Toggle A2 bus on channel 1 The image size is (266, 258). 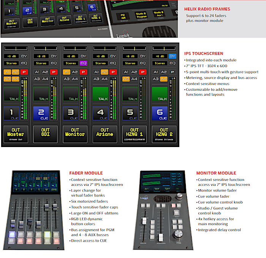click(x=16, y=72)
